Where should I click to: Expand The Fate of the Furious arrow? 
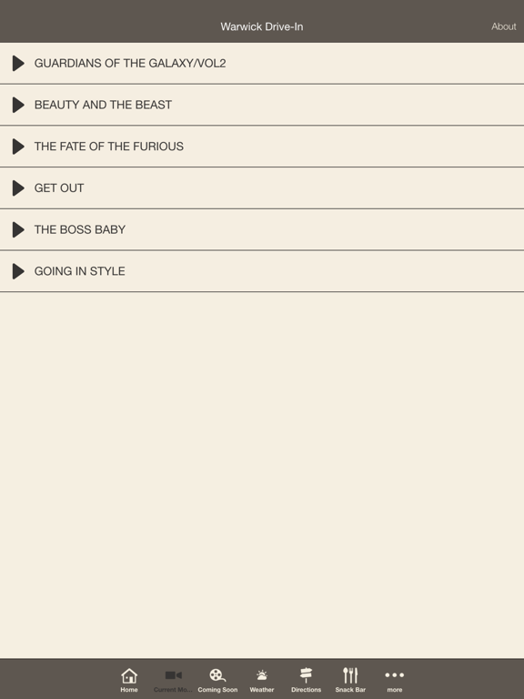click(x=18, y=147)
